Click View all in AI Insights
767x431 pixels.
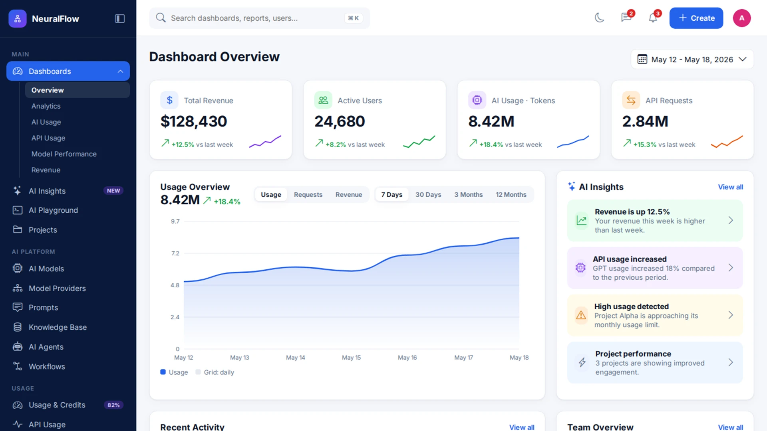pos(730,187)
